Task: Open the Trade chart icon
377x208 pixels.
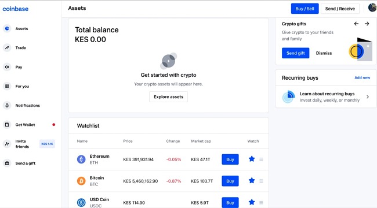Action: [7, 48]
